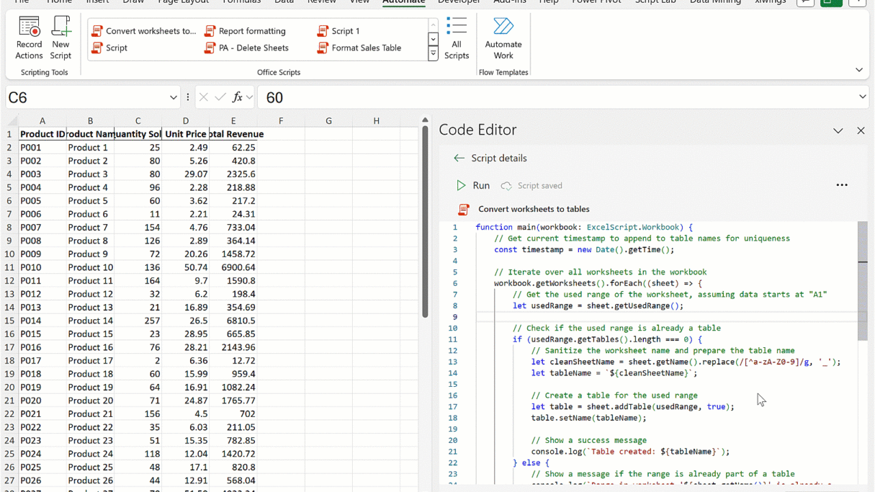Expand the Name Box dropdown
The width and height of the screenshot is (875, 492).
[x=173, y=98]
